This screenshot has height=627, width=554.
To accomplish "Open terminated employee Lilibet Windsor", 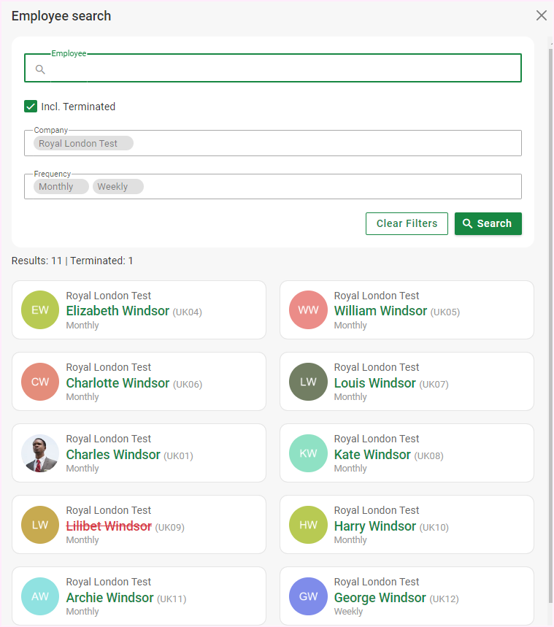I will pyautogui.click(x=109, y=526).
